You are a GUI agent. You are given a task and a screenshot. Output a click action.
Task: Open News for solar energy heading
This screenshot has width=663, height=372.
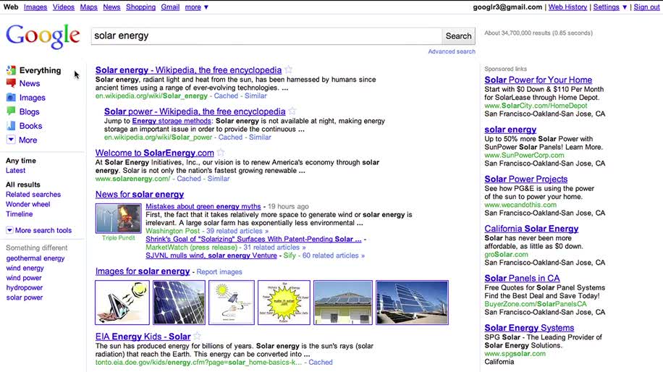(x=140, y=195)
